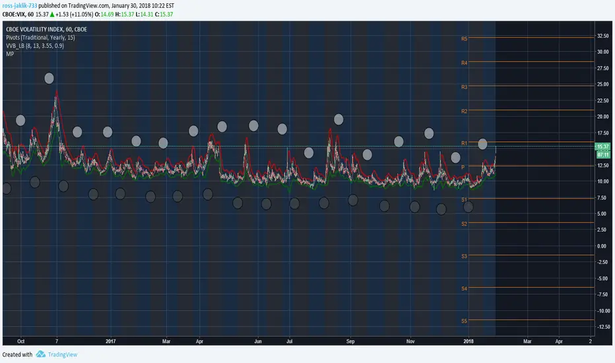Click the S1 pivot label
Image resolution: width=615 pixels, height=363 pixels.
464,200
